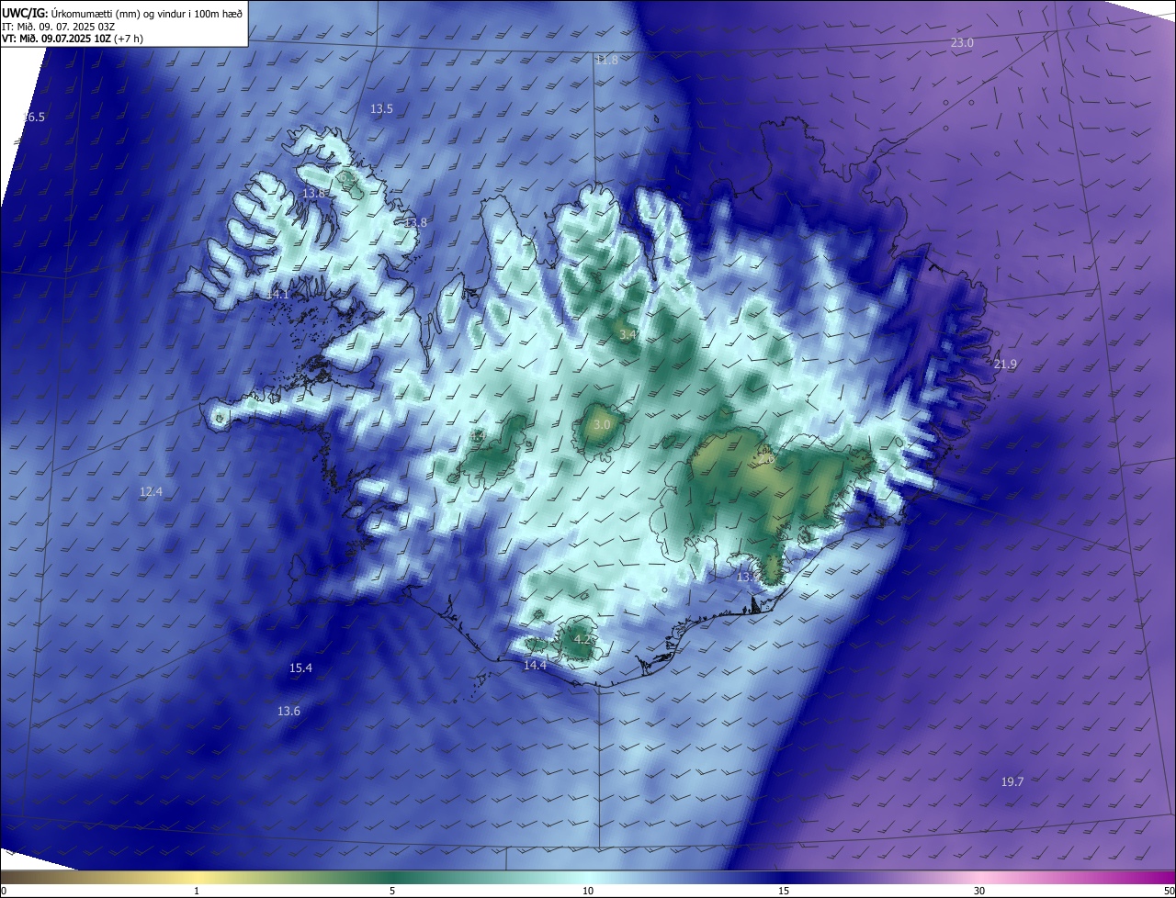Click the title 'Úrkomumætti (mm) og vindur í 100m hæð'

(146, 13)
